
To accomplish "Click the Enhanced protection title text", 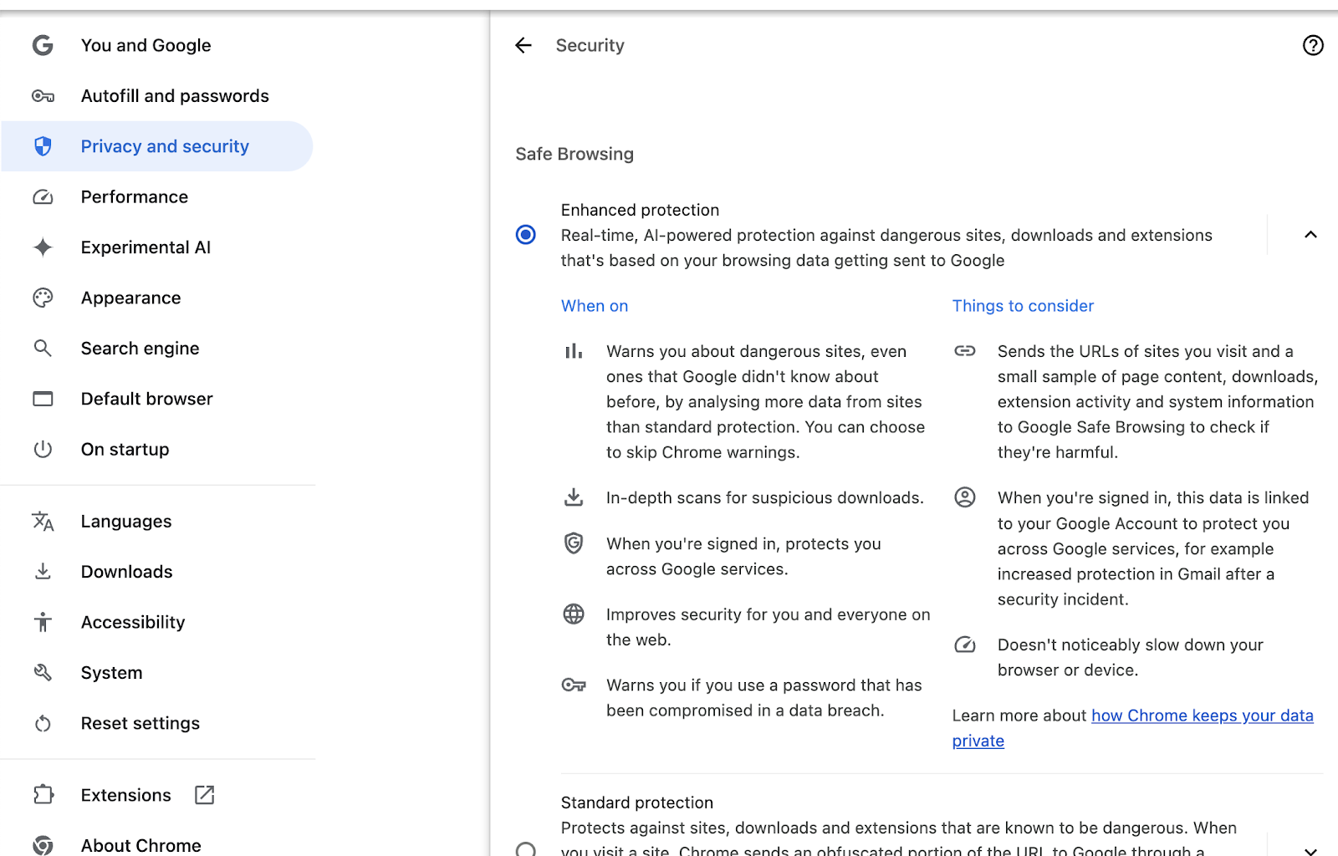I will [x=640, y=210].
